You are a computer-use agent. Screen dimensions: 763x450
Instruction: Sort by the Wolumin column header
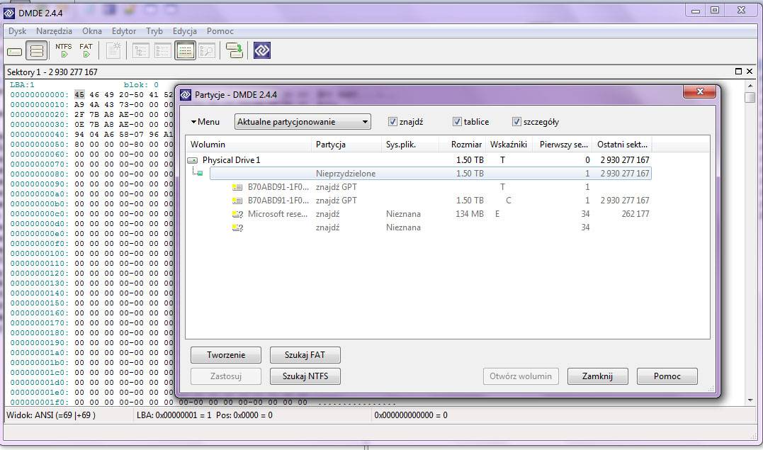point(249,145)
